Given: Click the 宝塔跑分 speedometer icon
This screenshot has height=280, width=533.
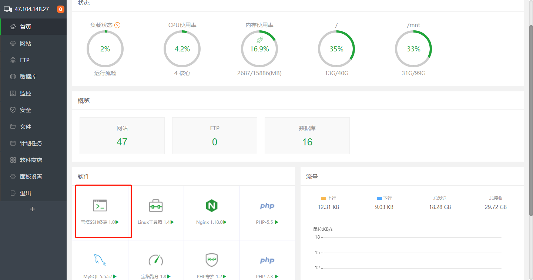Looking at the screenshot, I should (156, 260).
